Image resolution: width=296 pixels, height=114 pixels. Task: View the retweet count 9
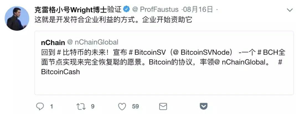[x=93, y=107]
